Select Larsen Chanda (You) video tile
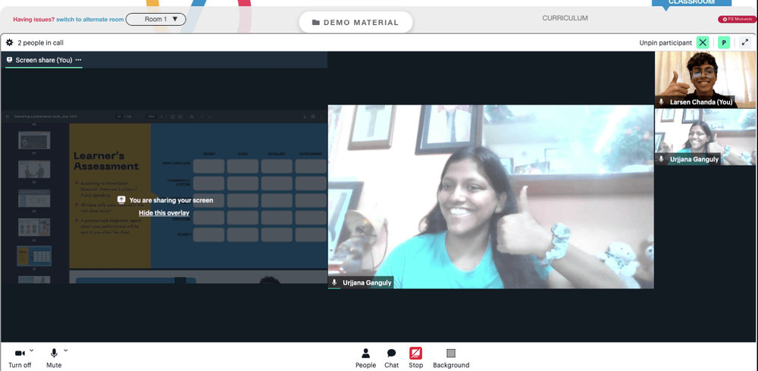The height and width of the screenshot is (371, 758). (705, 79)
